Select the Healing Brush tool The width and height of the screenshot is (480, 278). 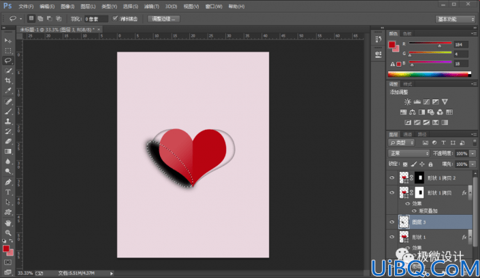8,101
